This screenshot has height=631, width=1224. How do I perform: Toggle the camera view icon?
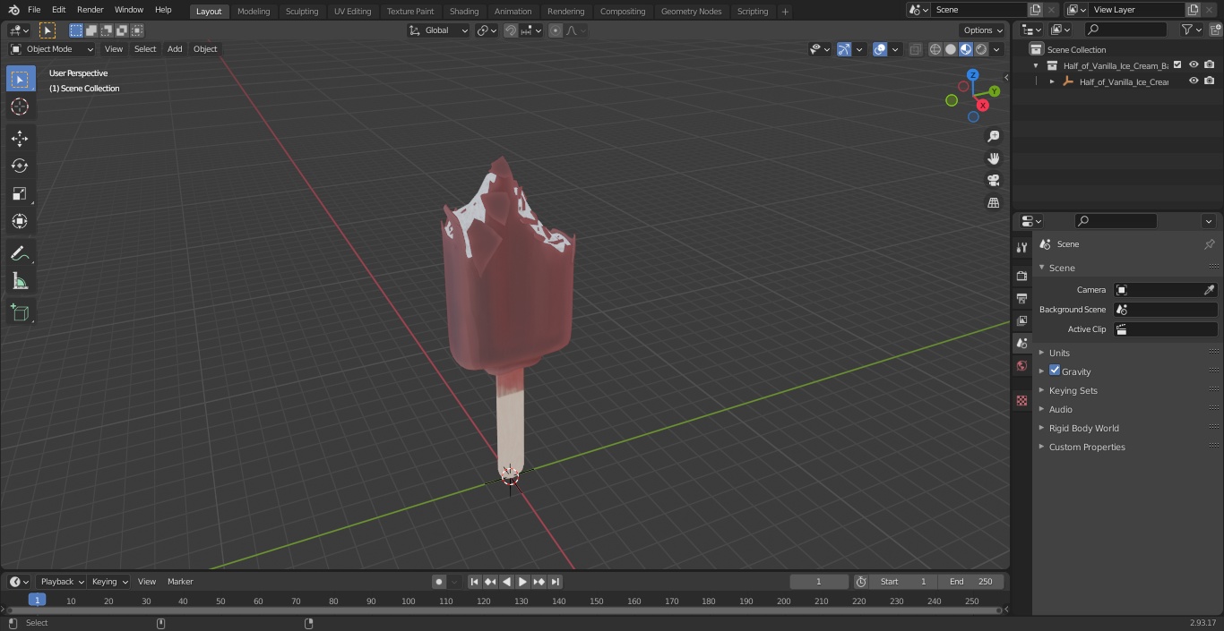(x=993, y=181)
